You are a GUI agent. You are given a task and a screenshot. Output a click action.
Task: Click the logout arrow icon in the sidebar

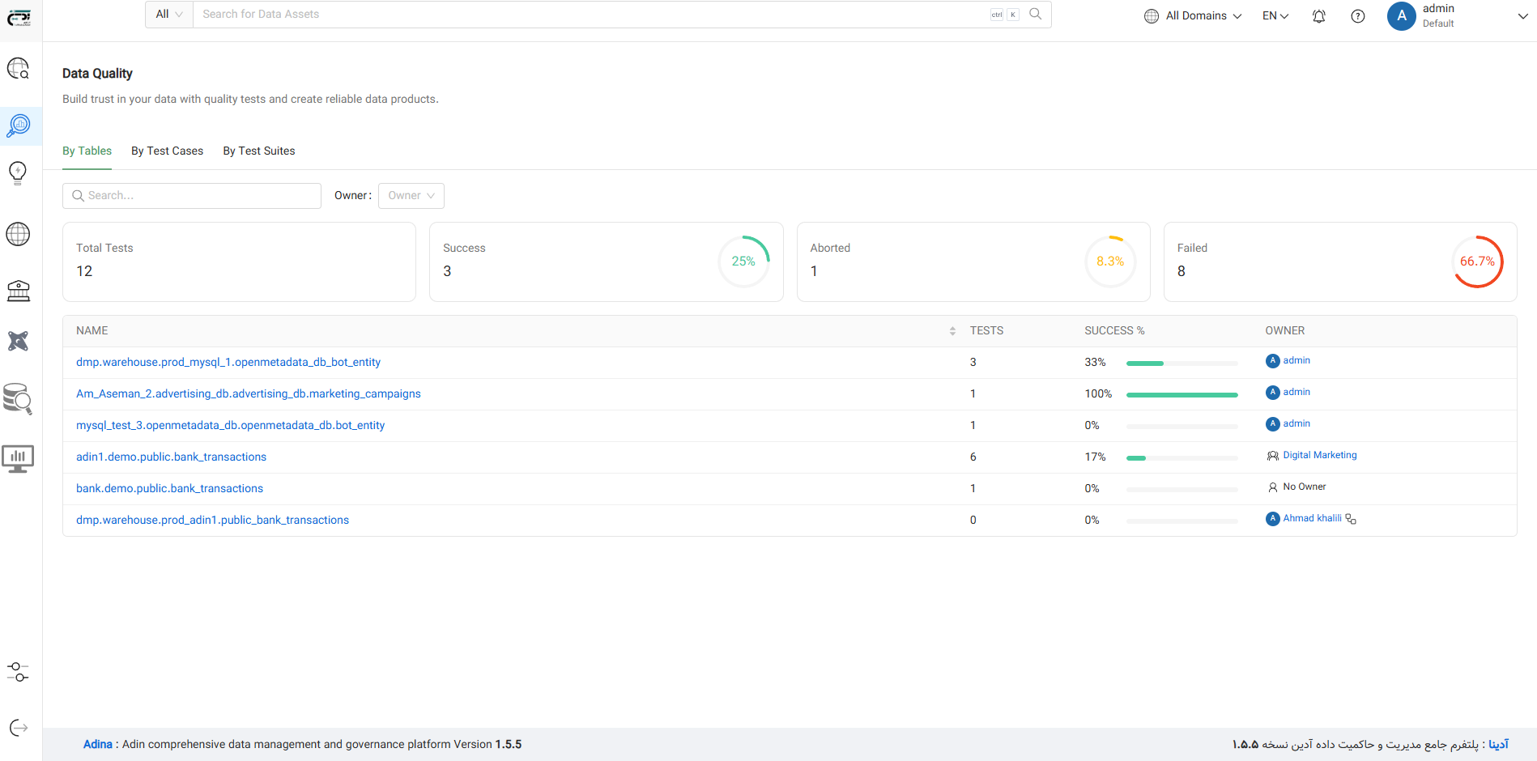(x=18, y=728)
